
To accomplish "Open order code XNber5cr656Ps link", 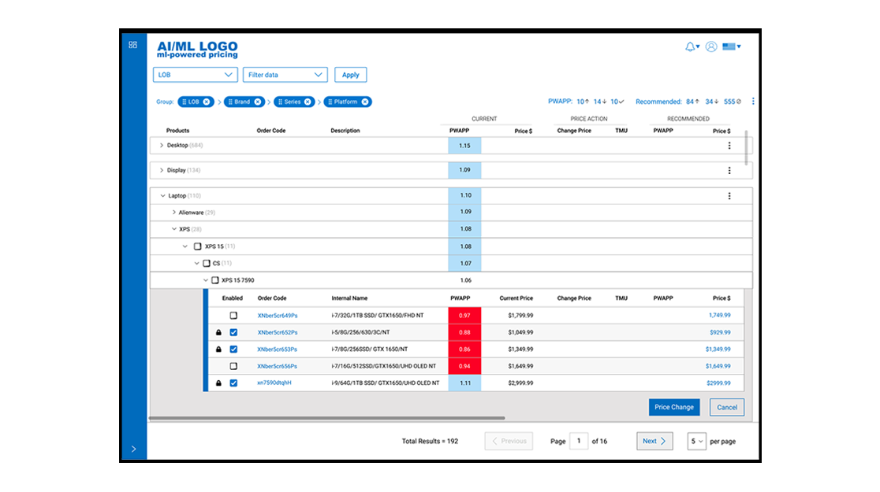I will [278, 367].
